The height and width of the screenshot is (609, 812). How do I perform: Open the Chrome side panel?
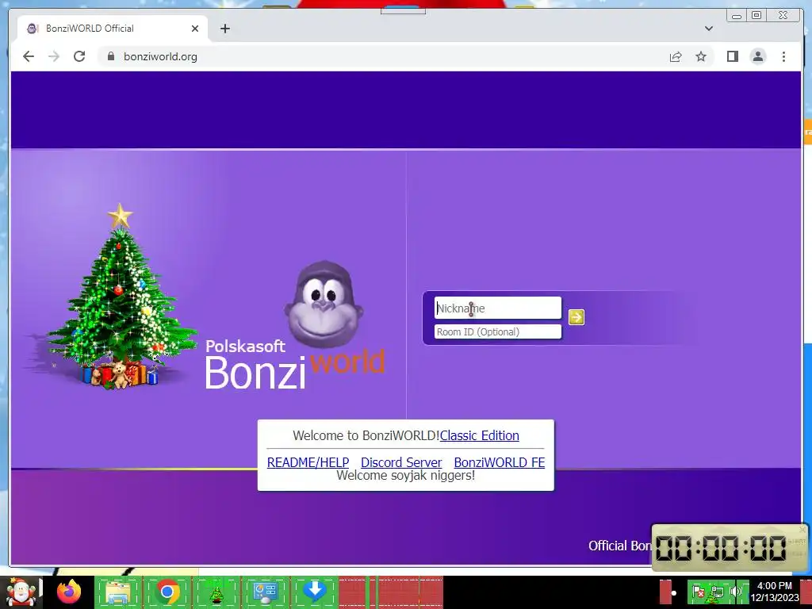coord(732,56)
